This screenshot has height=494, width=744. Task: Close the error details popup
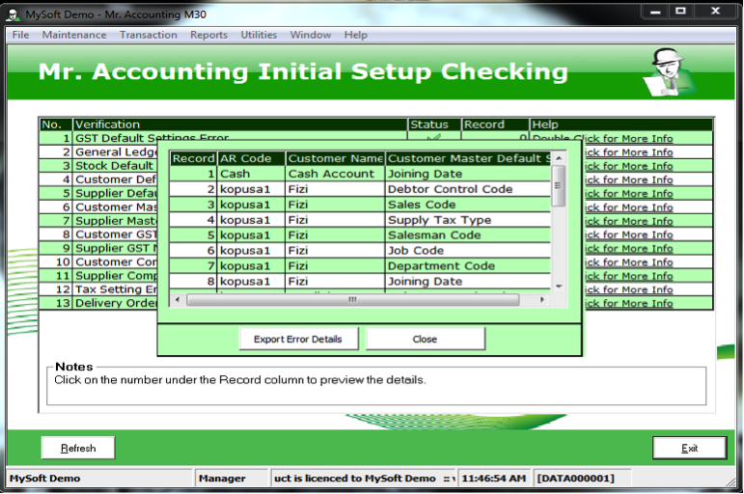coord(426,339)
